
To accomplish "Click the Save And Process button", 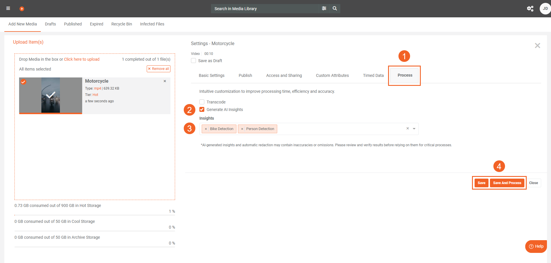I will tap(507, 183).
